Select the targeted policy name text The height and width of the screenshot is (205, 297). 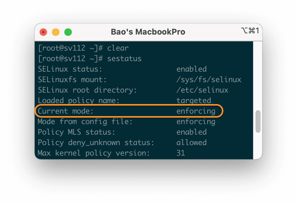pyautogui.click(x=194, y=100)
